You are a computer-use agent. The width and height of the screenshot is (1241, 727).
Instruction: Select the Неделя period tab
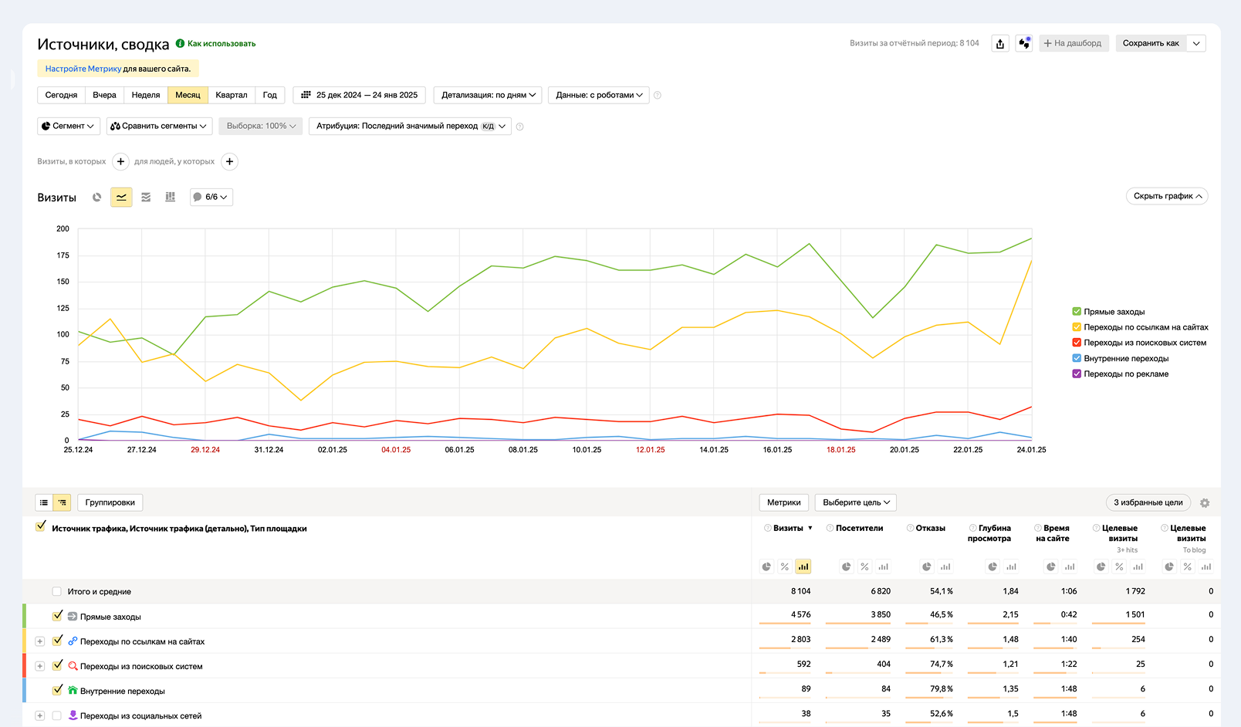(146, 95)
